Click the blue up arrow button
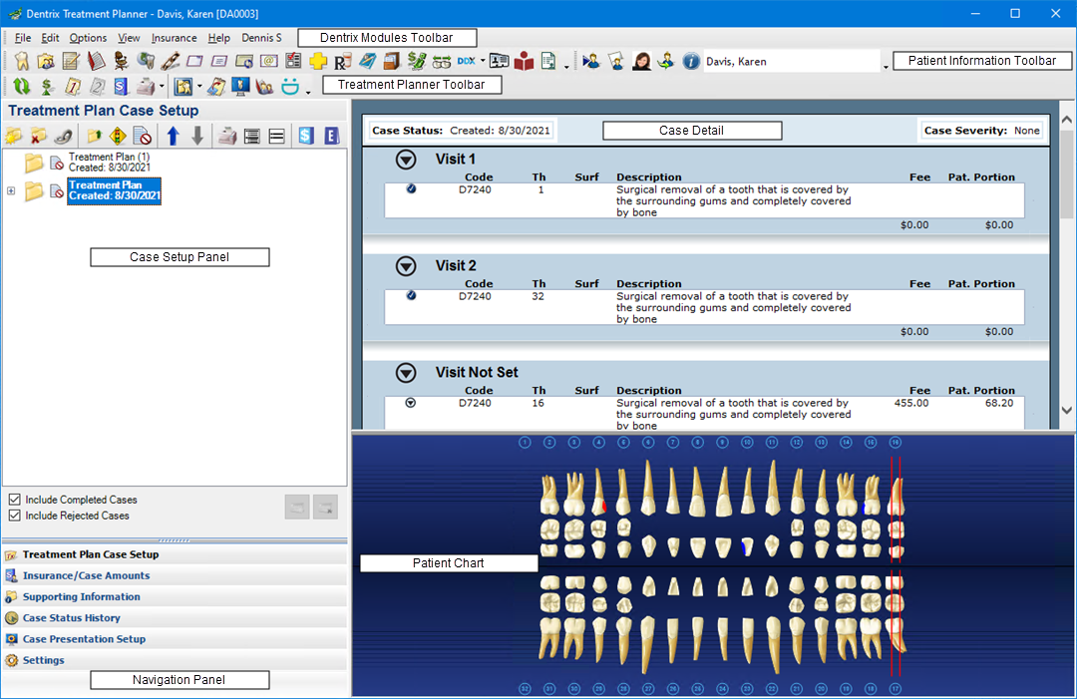The image size is (1077, 699). tap(174, 136)
